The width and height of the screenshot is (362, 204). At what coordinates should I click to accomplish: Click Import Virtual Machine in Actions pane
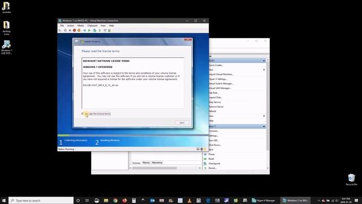pos(221,74)
